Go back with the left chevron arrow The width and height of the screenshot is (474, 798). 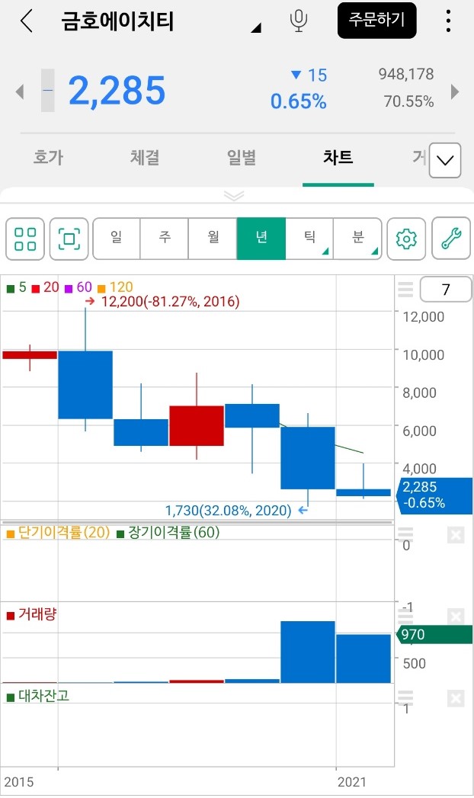27,21
